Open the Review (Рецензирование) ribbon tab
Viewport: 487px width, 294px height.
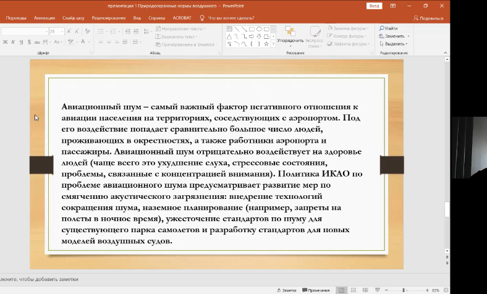(x=109, y=18)
